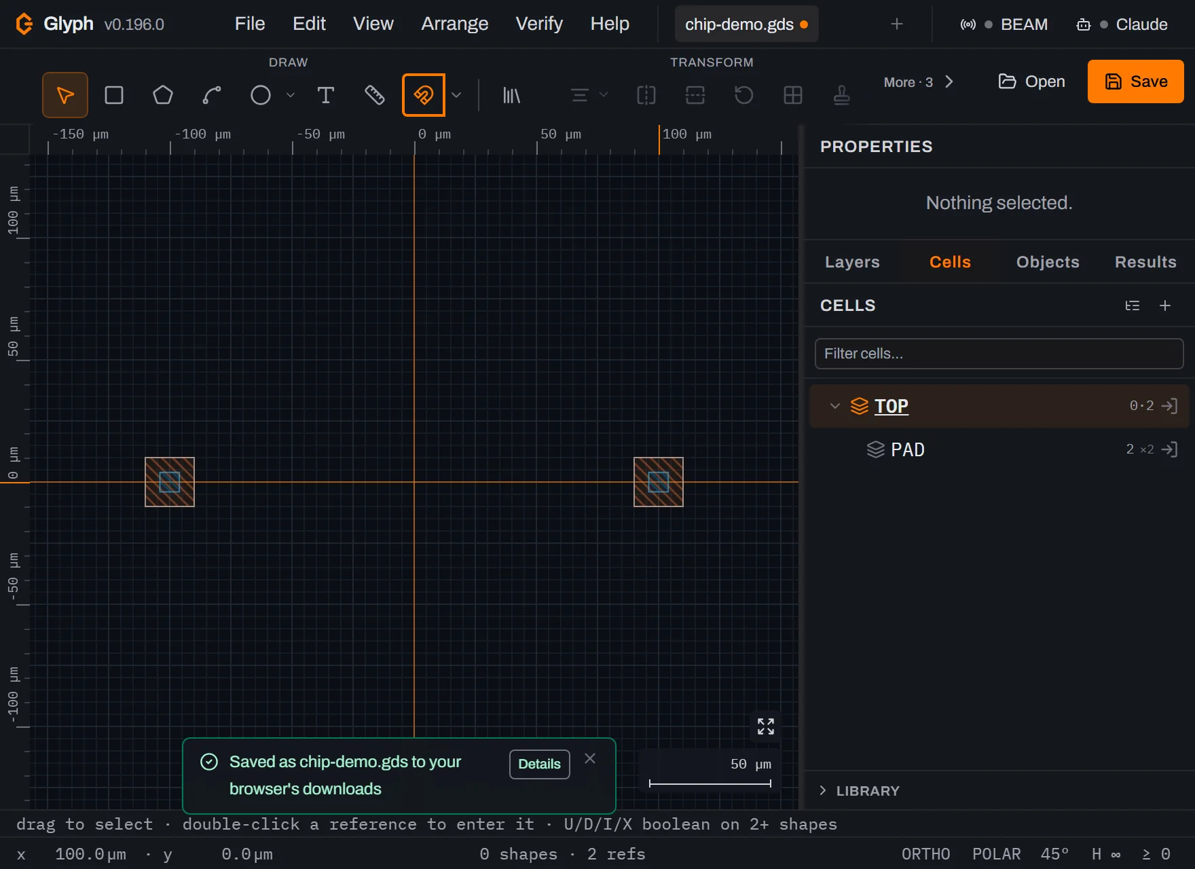Activate the ruler measure tool

coord(375,95)
